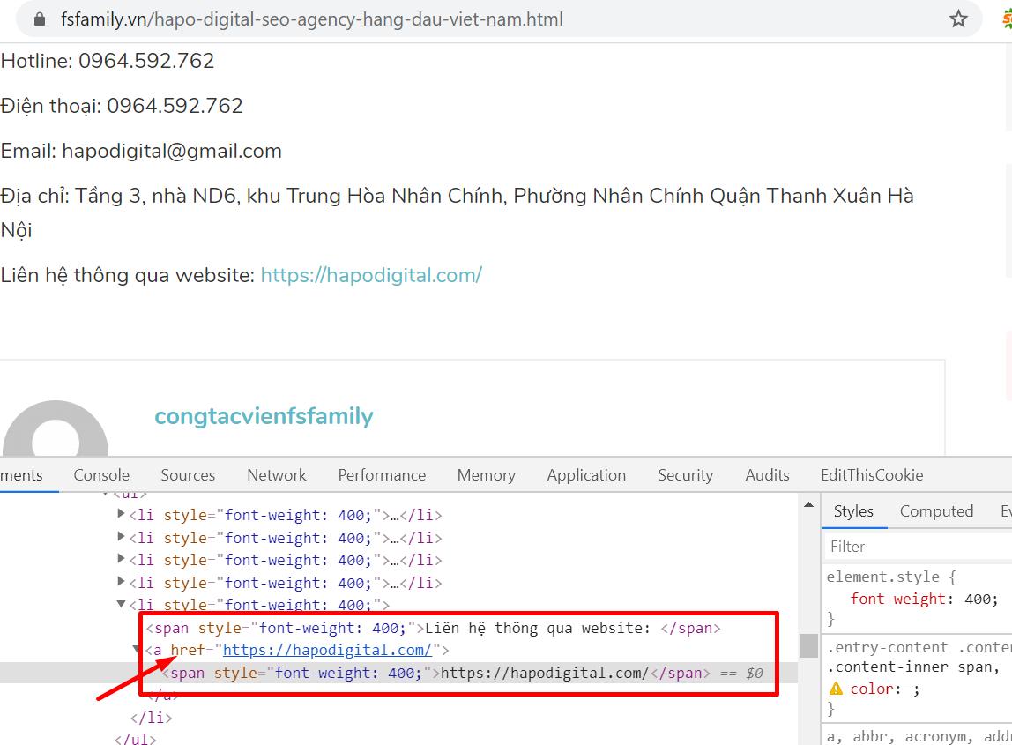View site security via the lock icon

[x=40, y=19]
